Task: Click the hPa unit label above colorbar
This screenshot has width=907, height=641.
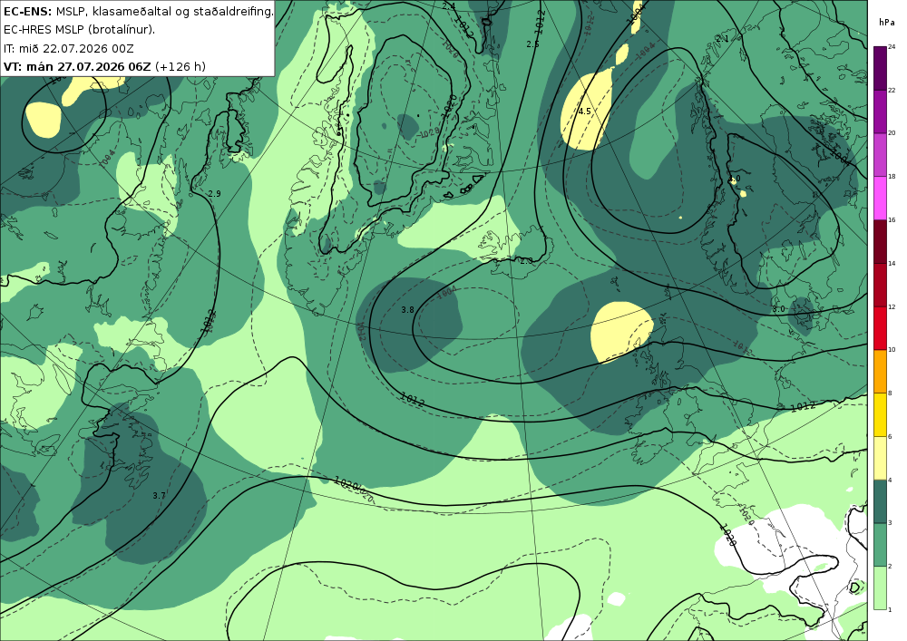Action: tap(886, 23)
